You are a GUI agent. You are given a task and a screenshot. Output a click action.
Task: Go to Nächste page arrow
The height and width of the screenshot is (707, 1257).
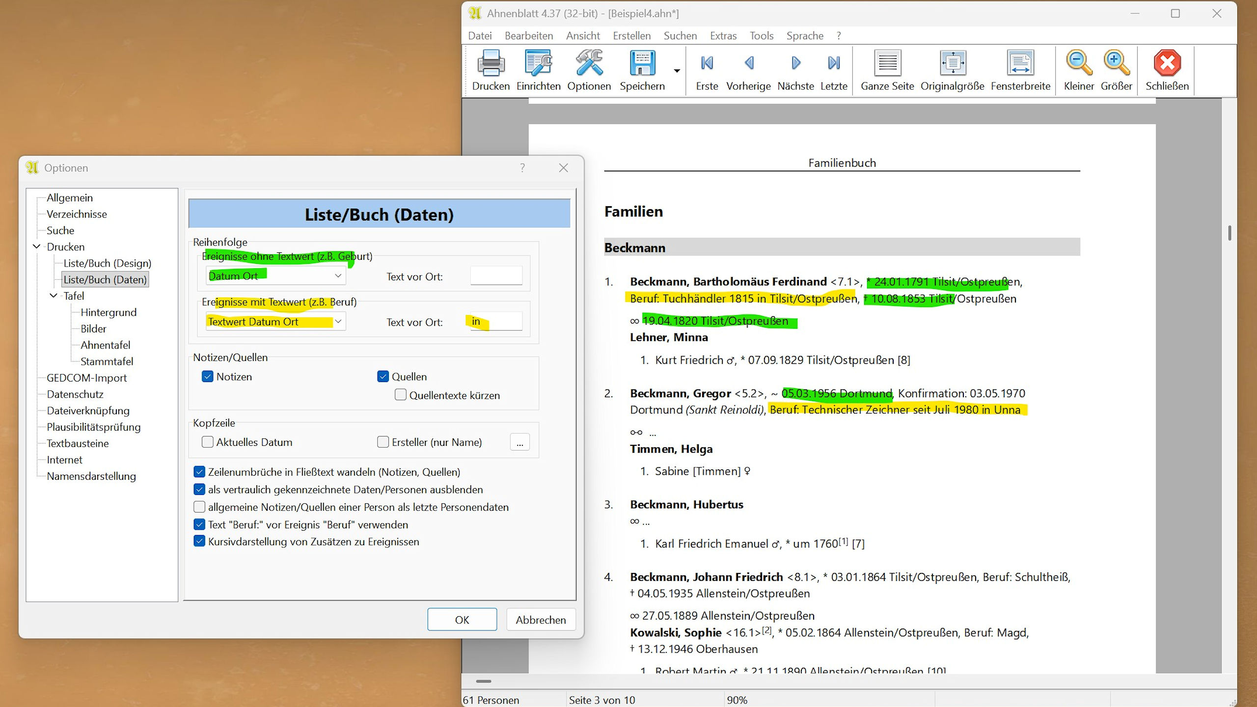click(795, 63)
